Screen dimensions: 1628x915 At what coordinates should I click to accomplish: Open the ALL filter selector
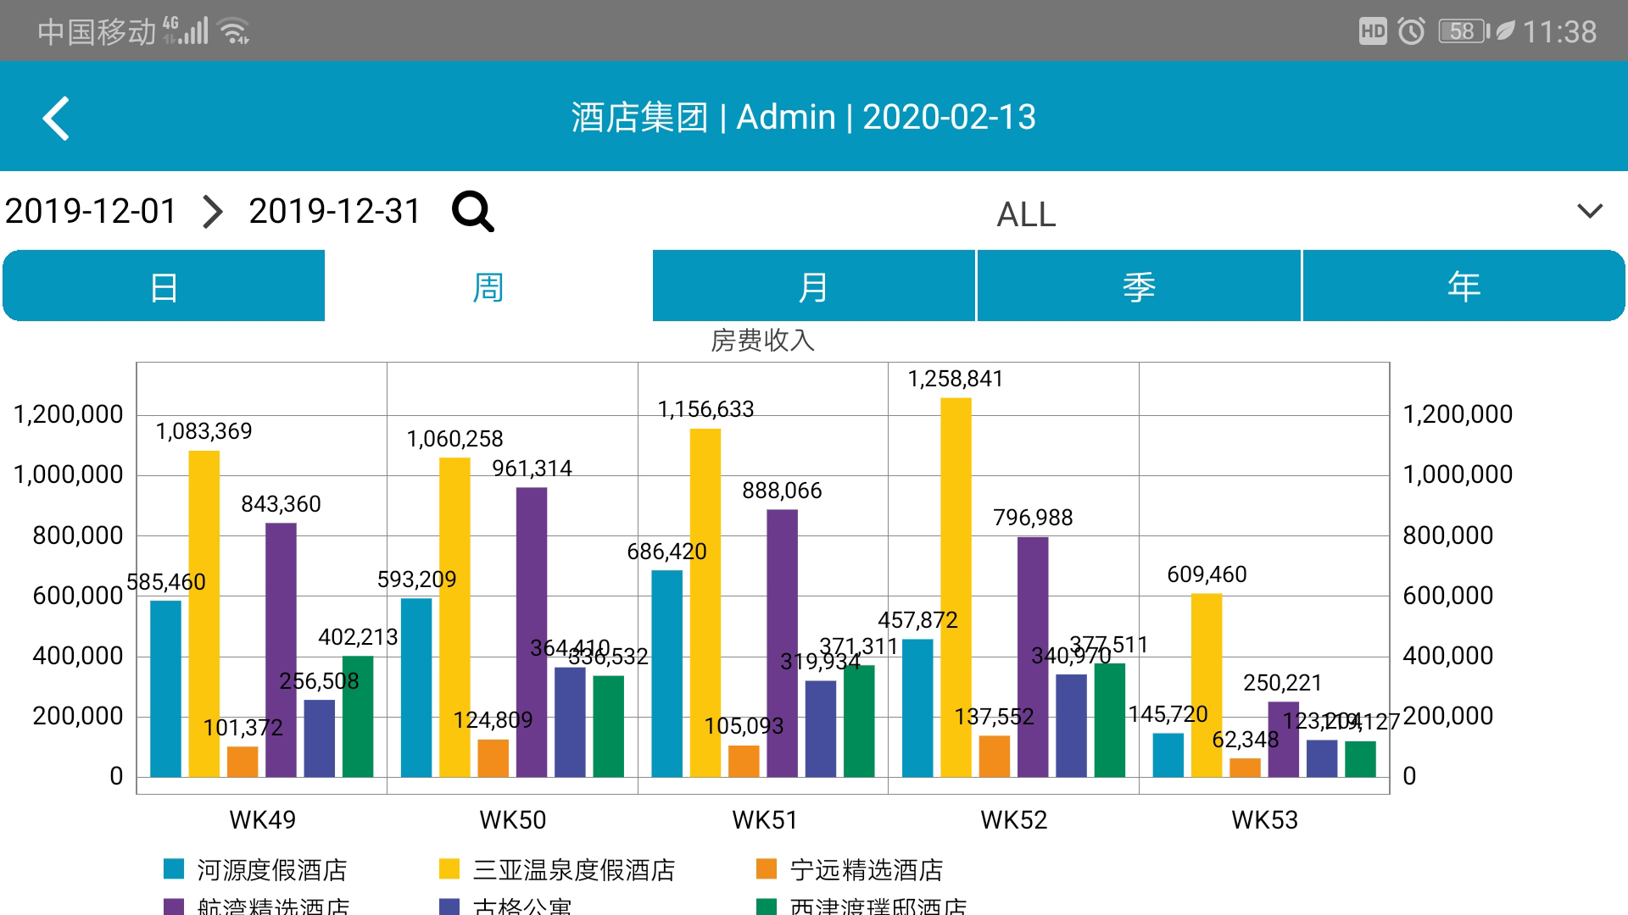click(x=1026, y=214)
